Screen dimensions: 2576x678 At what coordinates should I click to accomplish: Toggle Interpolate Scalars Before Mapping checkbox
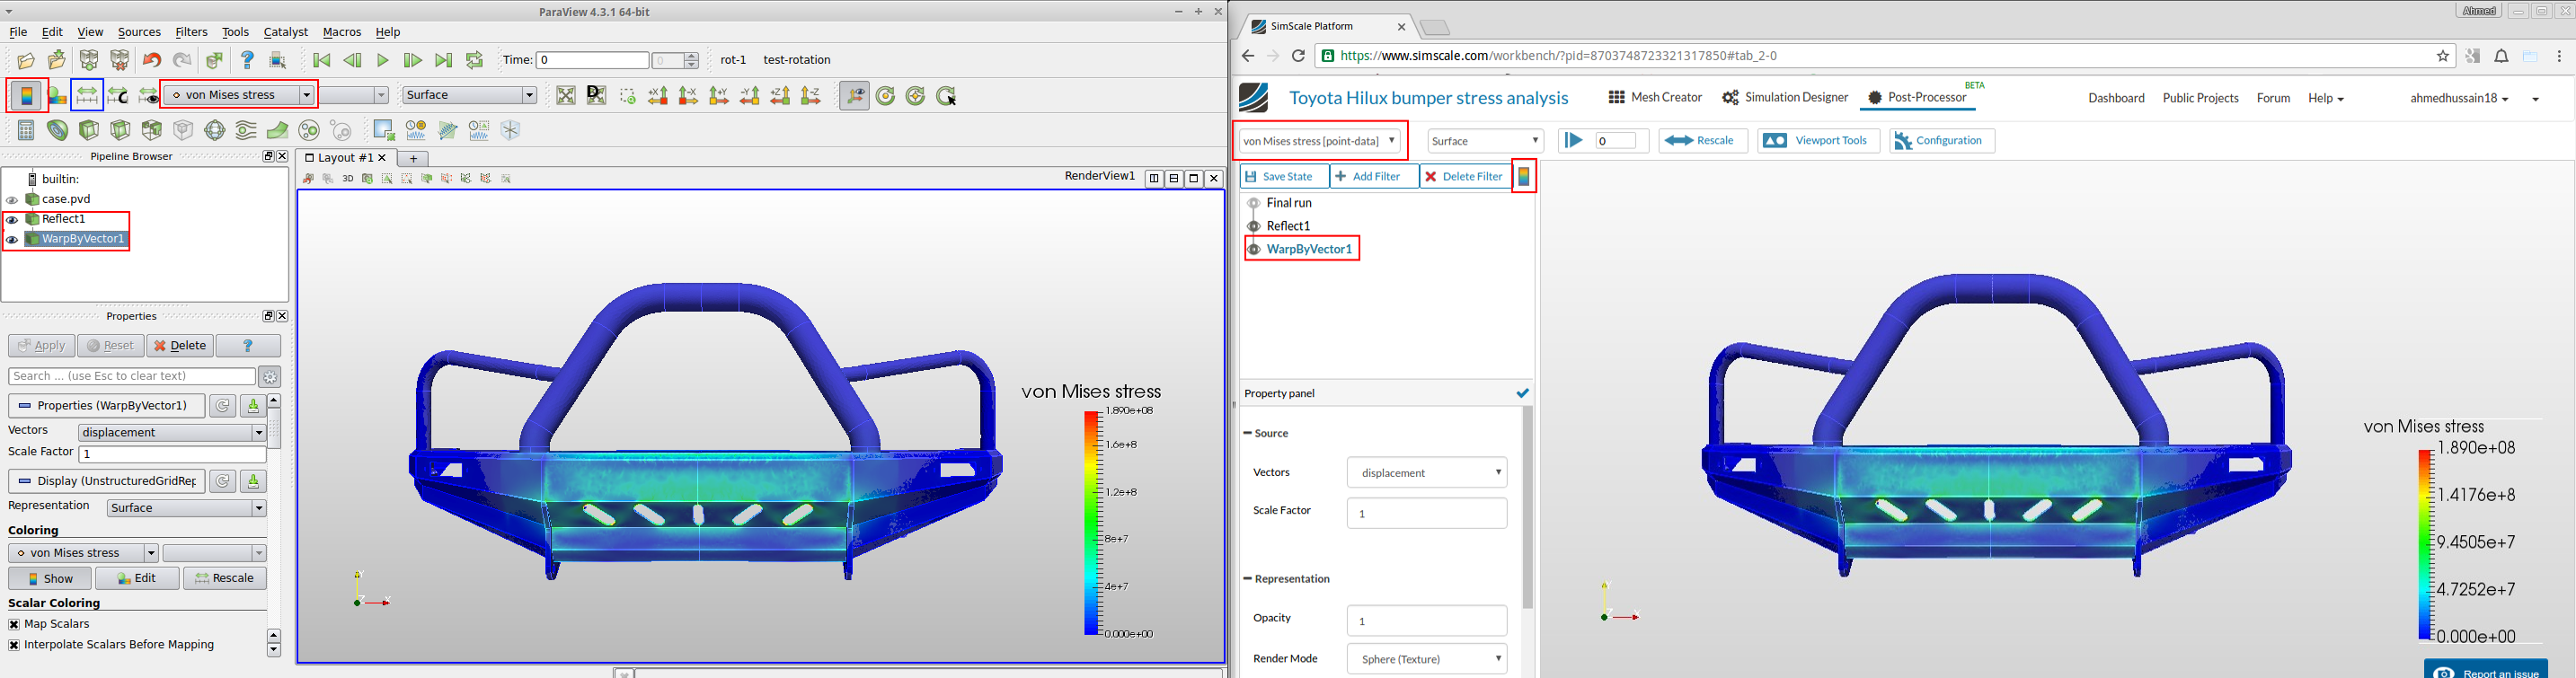tap(14, 645)
